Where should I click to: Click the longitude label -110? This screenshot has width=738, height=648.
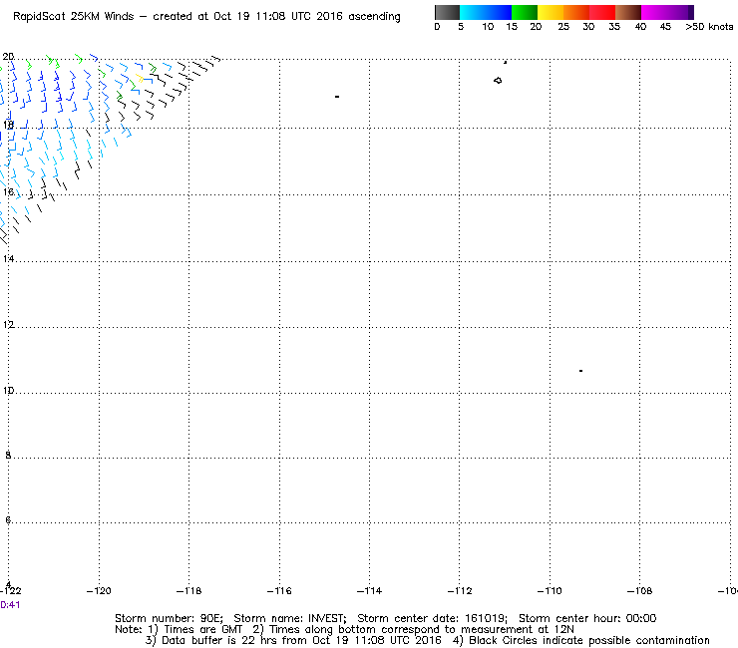coord(550,590)
